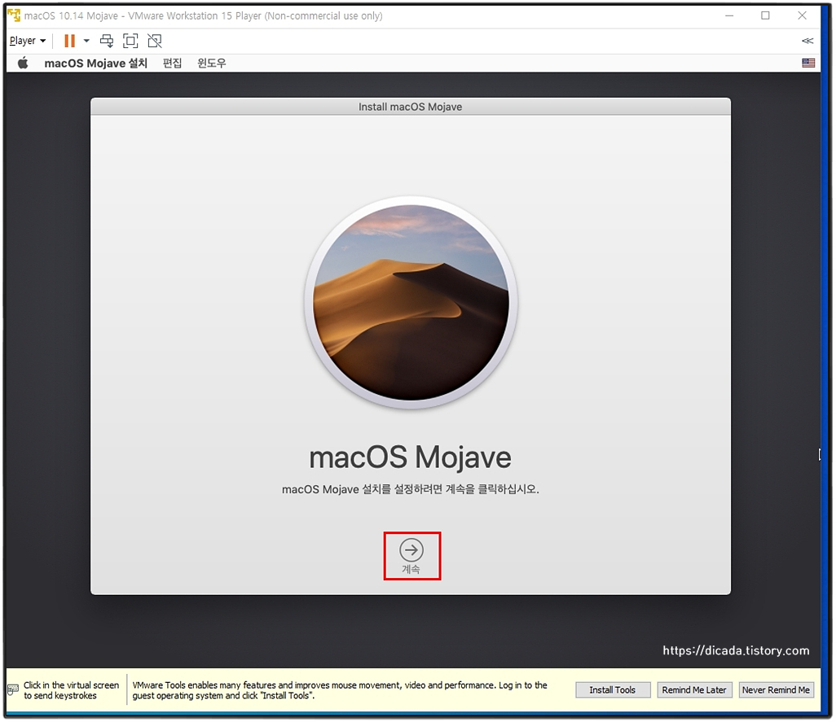Click the Send Ctrl+Alt+Del icon

coord(107,41)
